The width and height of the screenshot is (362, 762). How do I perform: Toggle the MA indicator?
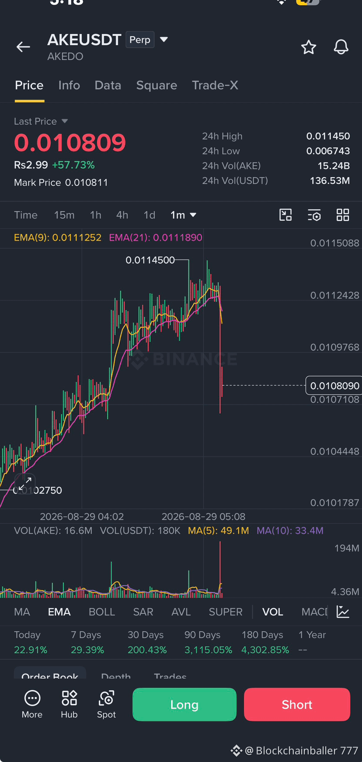tap(22, 612)
